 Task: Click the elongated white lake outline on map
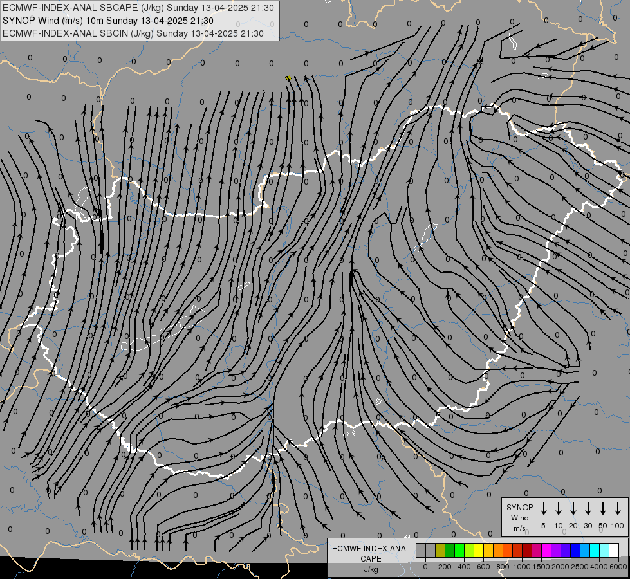163,329
